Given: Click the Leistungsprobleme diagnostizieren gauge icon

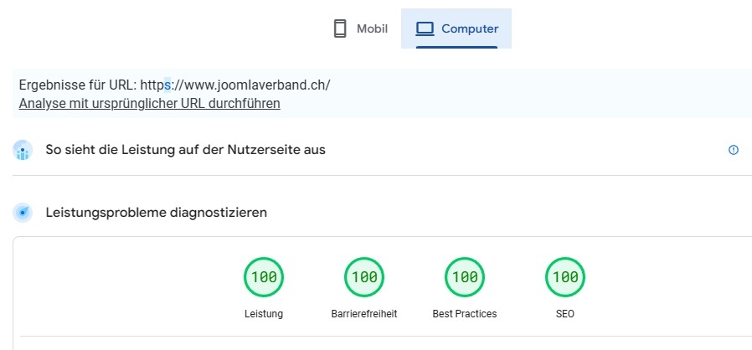Looking at the screenshot, I should 23,213.
